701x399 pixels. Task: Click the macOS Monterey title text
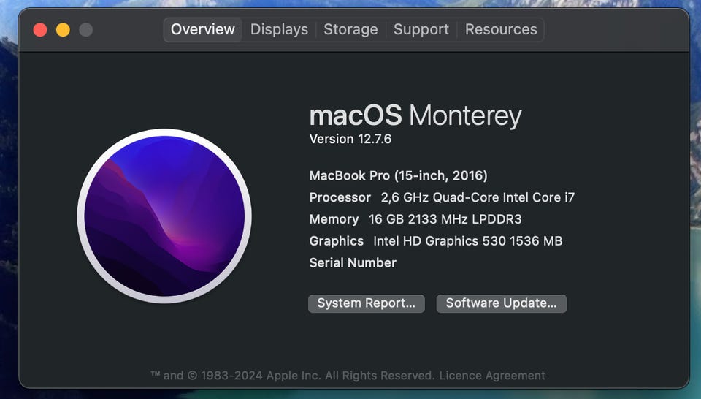415,115
